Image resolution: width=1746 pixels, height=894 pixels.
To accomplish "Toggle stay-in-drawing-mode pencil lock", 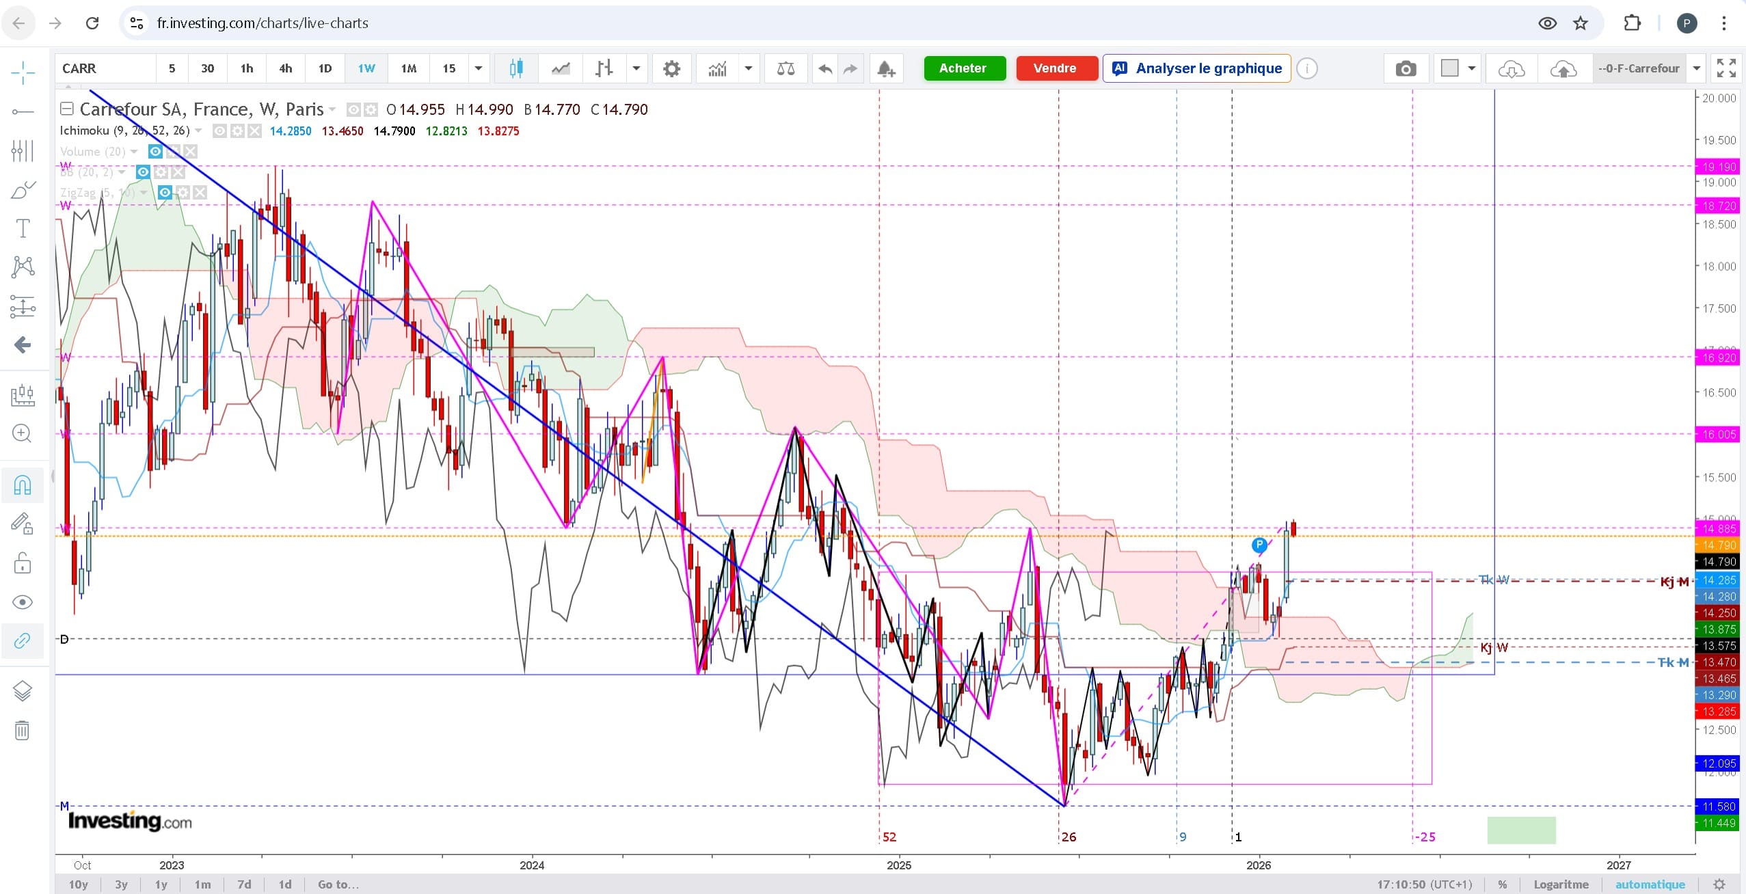I will tap(23, 524).
